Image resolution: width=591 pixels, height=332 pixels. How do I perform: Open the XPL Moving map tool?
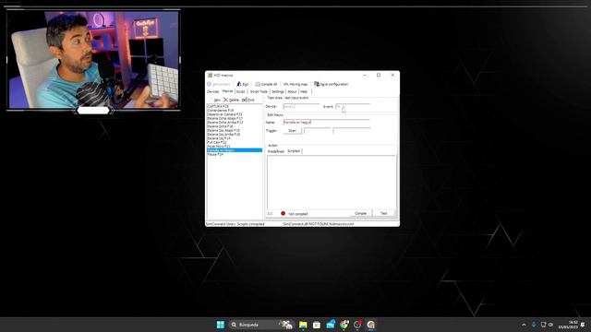pos(295,84)
